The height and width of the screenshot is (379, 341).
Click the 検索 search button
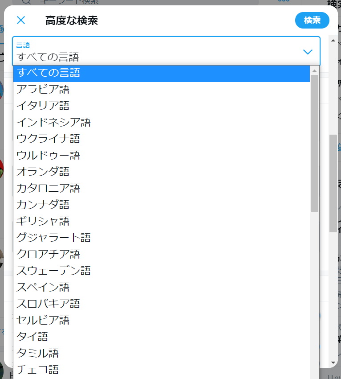pos(312,20)
